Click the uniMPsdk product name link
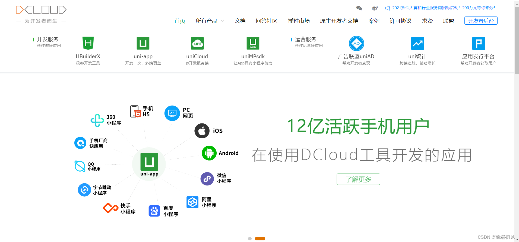Viewport: 519px width, 242px height. coord(253,56)
